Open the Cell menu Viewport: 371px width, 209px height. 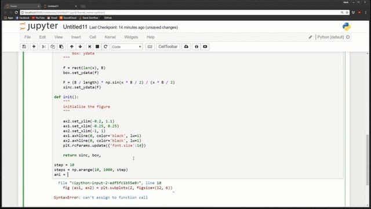pyautogui.click(x=93, y=37)
